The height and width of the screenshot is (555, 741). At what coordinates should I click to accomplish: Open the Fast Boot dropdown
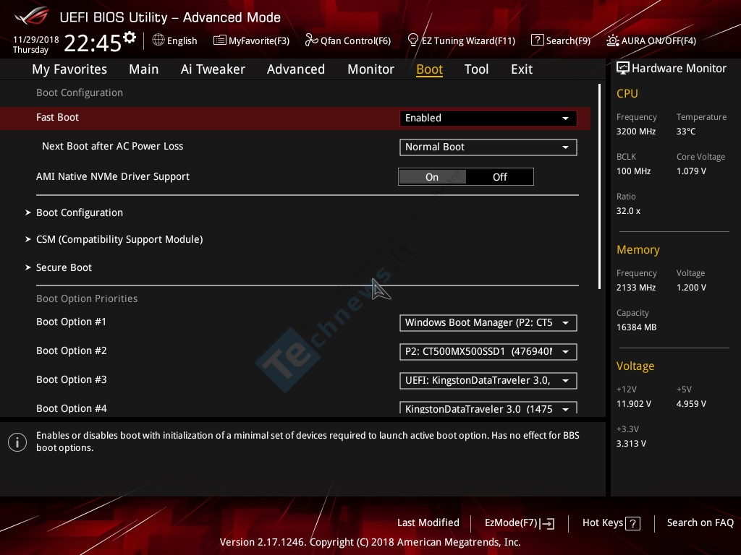[488, 118]
